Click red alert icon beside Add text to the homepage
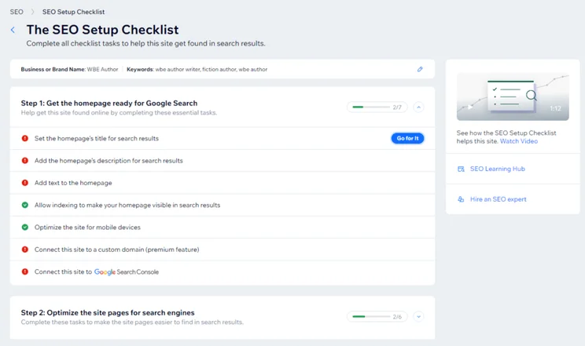The width and height of the screenshot is (585, 346). pos(25,183)
